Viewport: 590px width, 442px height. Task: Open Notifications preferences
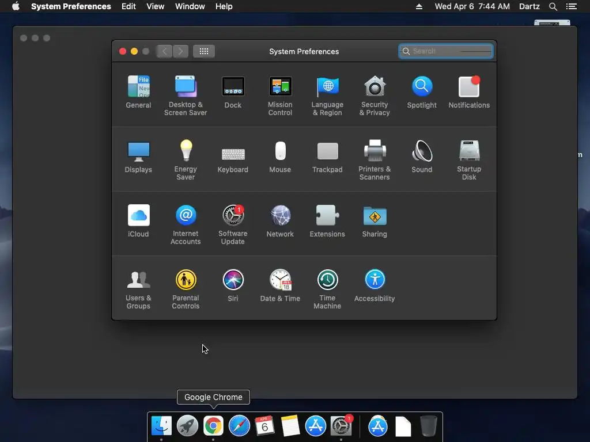point(469,92)
